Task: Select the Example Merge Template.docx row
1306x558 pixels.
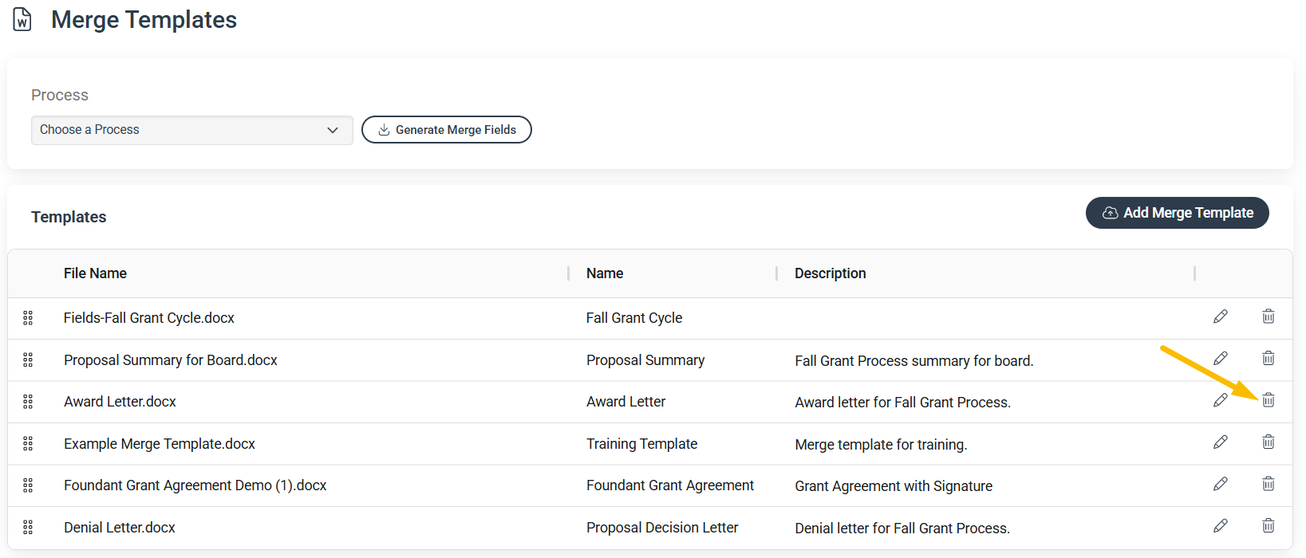Action: (650, 444)
